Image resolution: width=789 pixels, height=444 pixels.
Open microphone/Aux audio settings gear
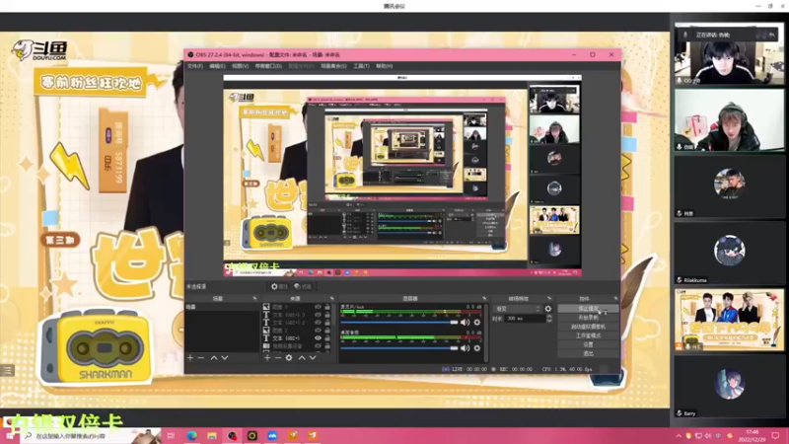coord(477,323)
